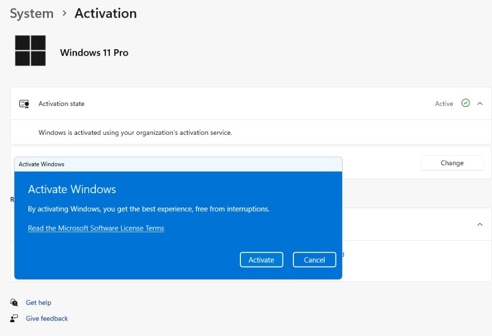Click the 'free from interruptions' description text
The height and width of the screenshot is (336, 492).
pos(149,209)
